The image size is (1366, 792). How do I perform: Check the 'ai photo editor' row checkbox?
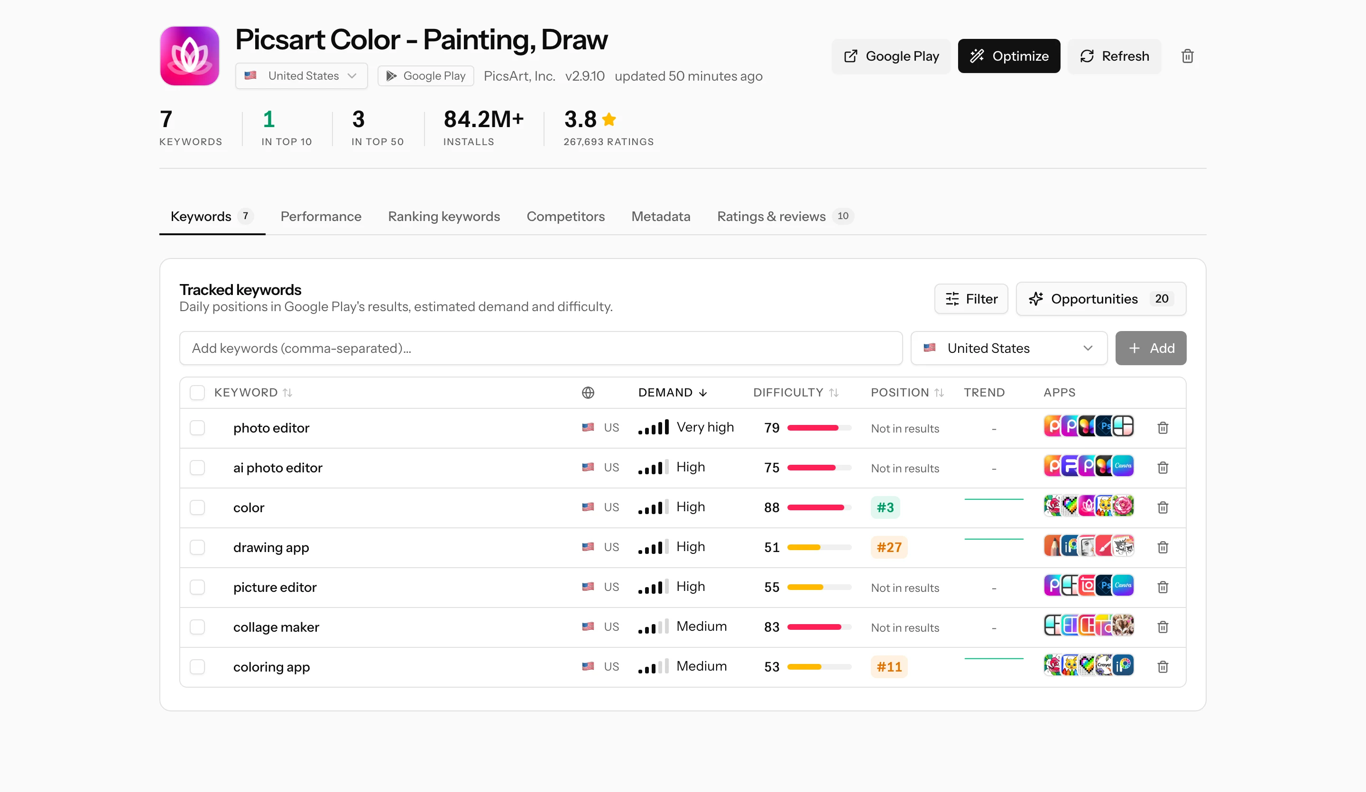(197, 467)
